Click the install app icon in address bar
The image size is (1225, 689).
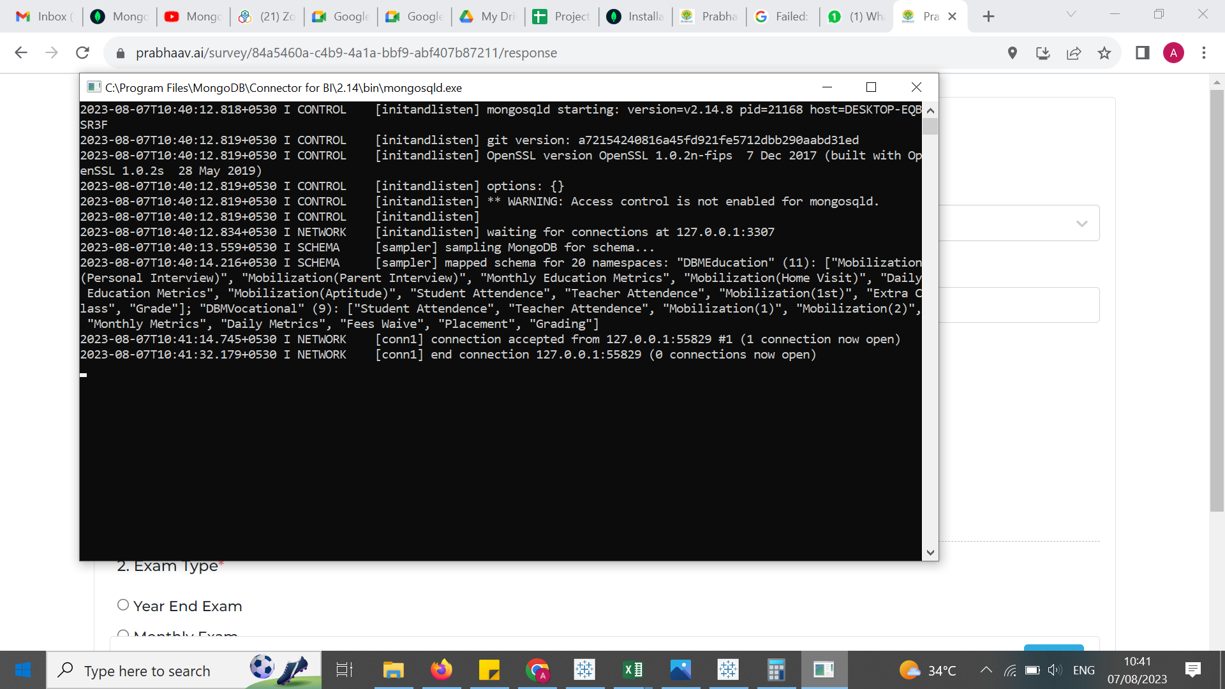click(x=1043, y=53)
